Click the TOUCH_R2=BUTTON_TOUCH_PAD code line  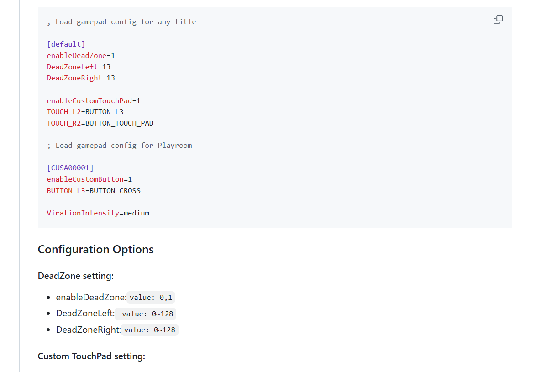click(x=100, y=123)
